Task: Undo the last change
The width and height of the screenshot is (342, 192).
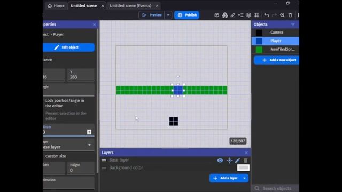Action: pos(266,15)
